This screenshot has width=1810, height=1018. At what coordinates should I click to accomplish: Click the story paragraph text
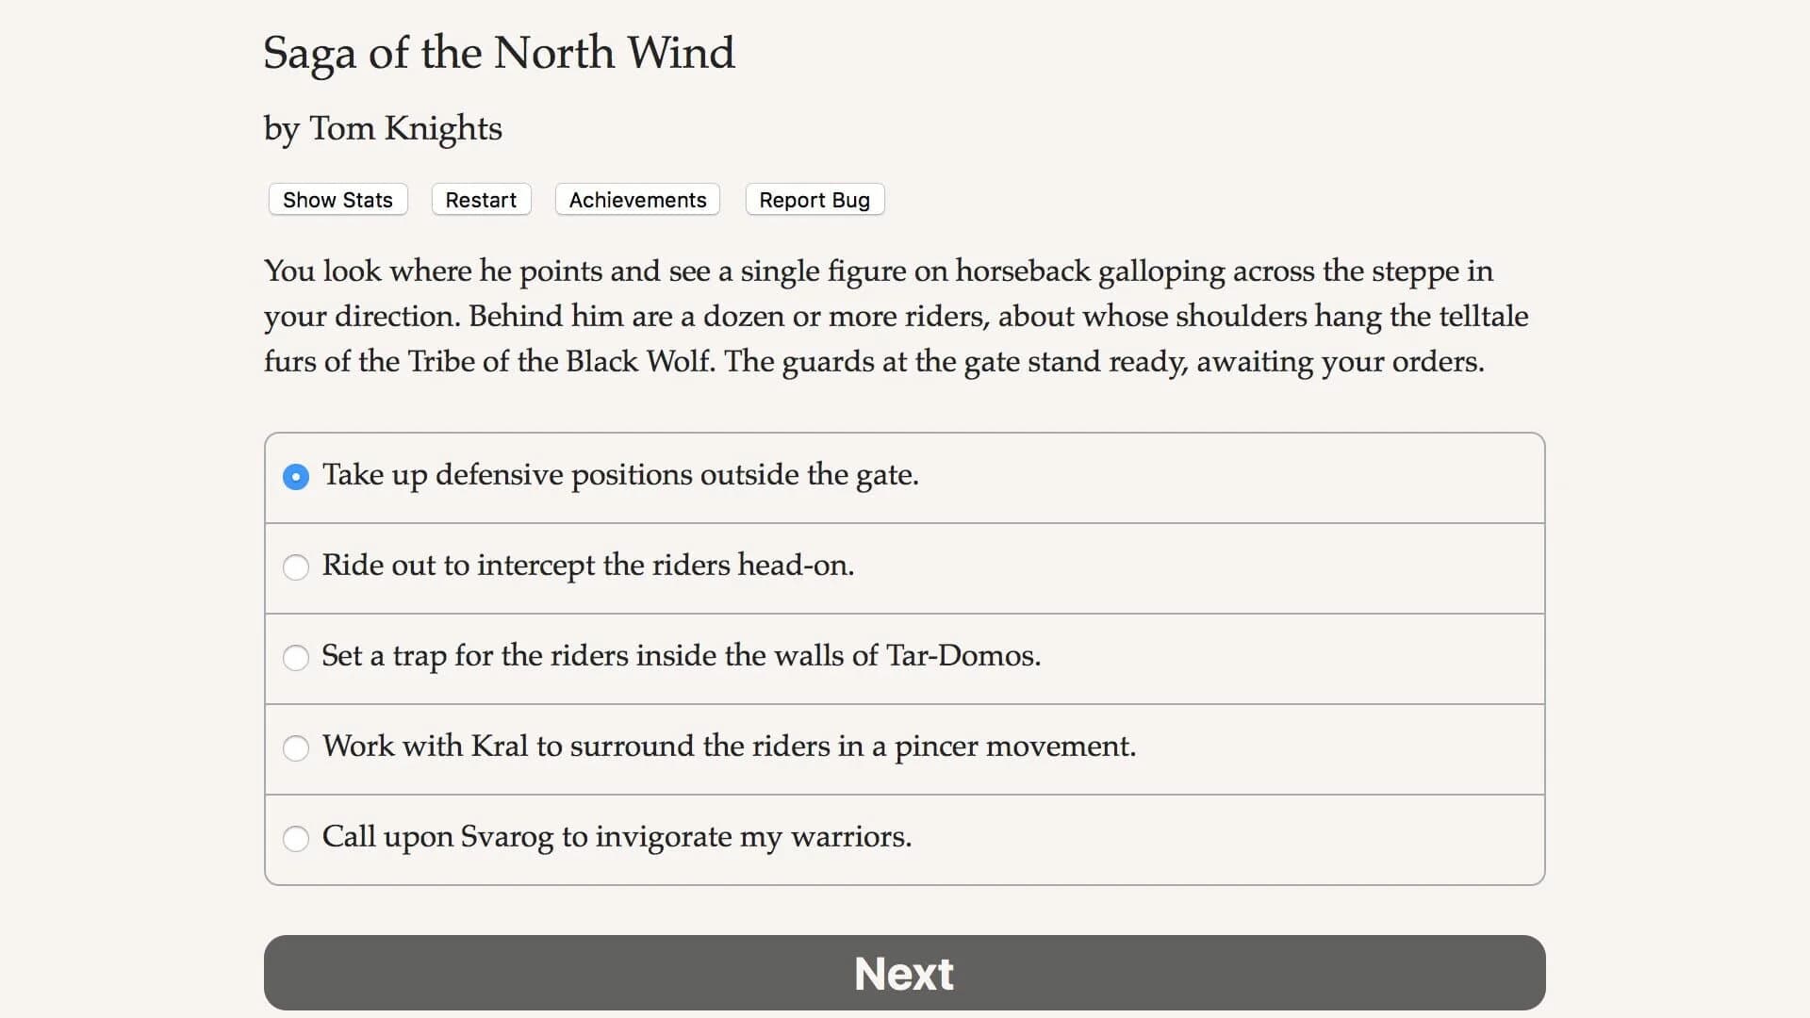(x=894, y=316)
